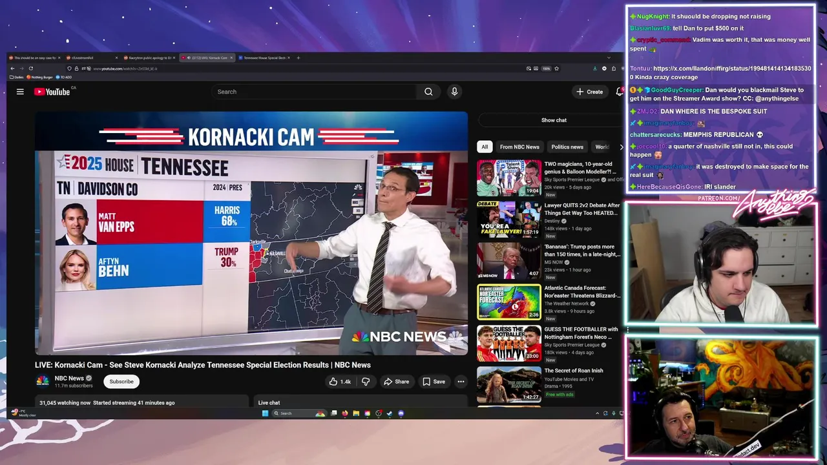
Task: Select the From NBC News chip
Action: pyautogui.click(x=519, y=147)
